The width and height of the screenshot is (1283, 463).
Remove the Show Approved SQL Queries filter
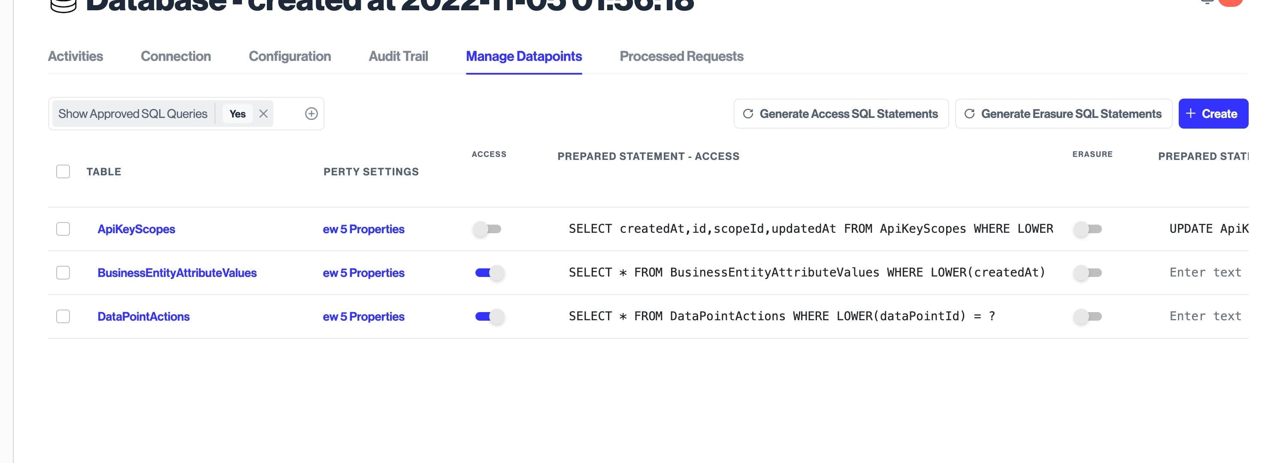point(263,114)
